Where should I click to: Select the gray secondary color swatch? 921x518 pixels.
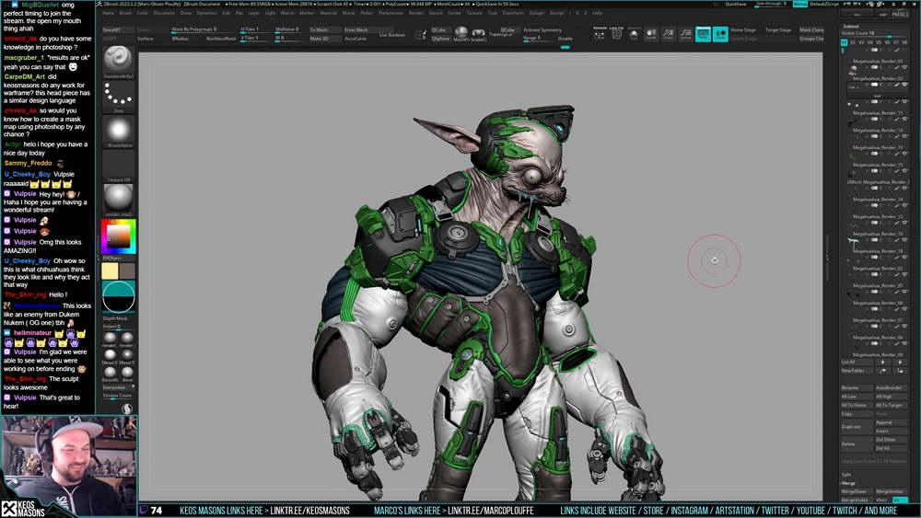(127, 271)
